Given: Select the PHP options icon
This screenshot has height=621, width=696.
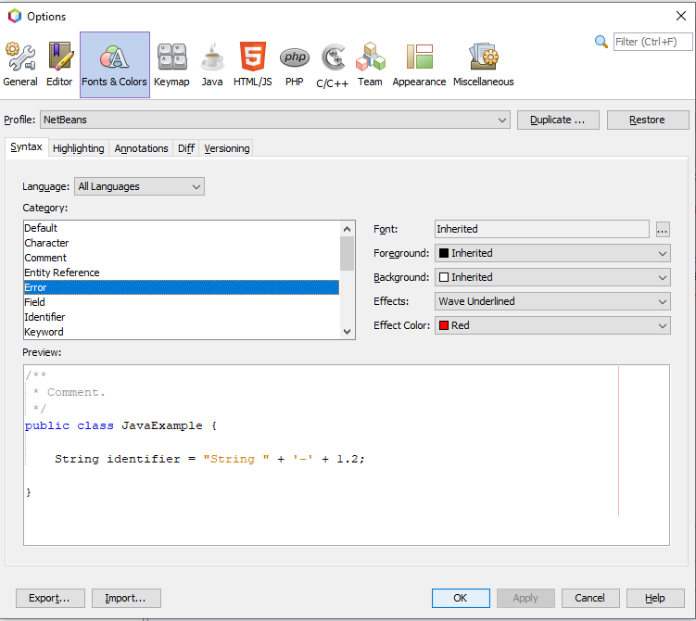Looking at the screenshot, I should [295, 64].
